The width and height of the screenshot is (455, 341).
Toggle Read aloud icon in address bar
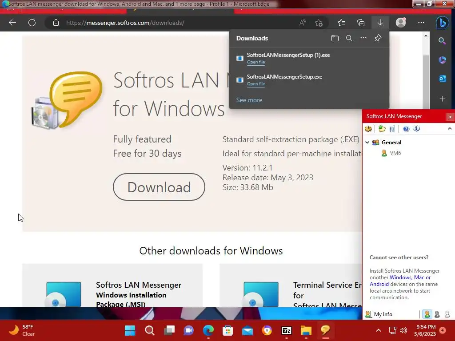click(x=302, y=23)
